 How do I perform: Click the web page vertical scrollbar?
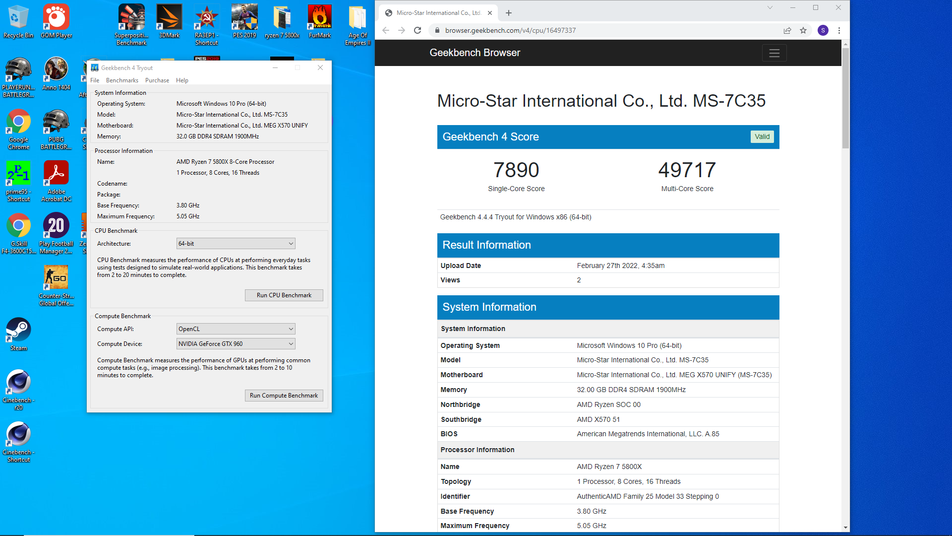pyautogui.click(x=845, y=98)
